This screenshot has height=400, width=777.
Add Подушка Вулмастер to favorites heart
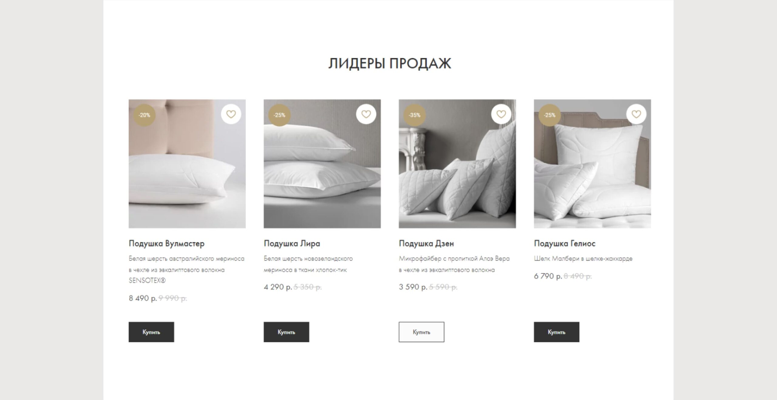click(x=231, y=114)
